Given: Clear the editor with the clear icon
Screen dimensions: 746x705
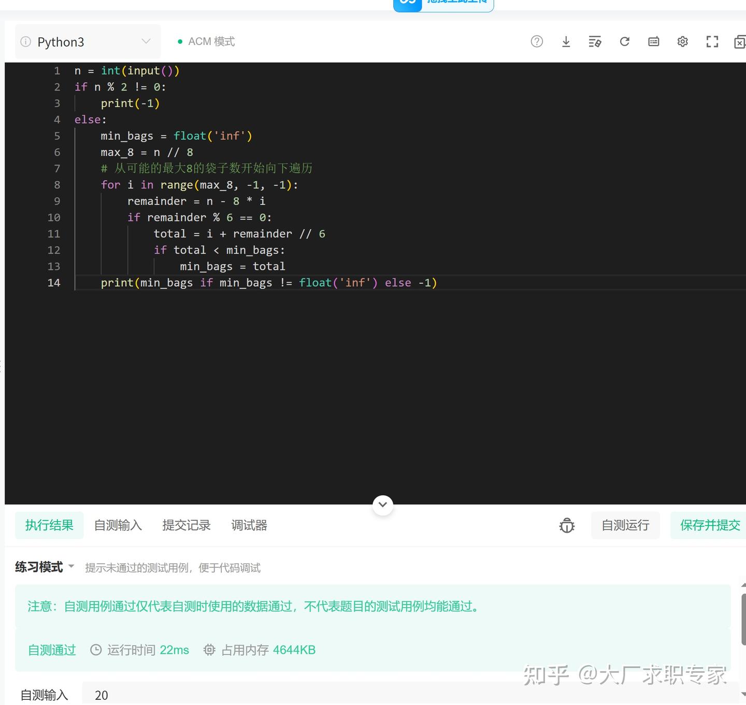Looking at the screenshot, I should tap(740, 41).
